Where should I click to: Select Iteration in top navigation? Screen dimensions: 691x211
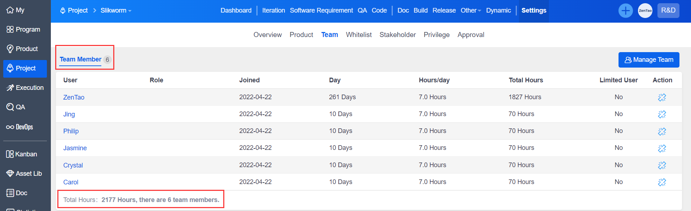[x=273, y=10]
